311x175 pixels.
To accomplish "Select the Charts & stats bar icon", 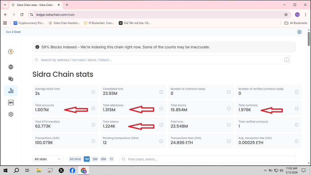I will (11, 91).
